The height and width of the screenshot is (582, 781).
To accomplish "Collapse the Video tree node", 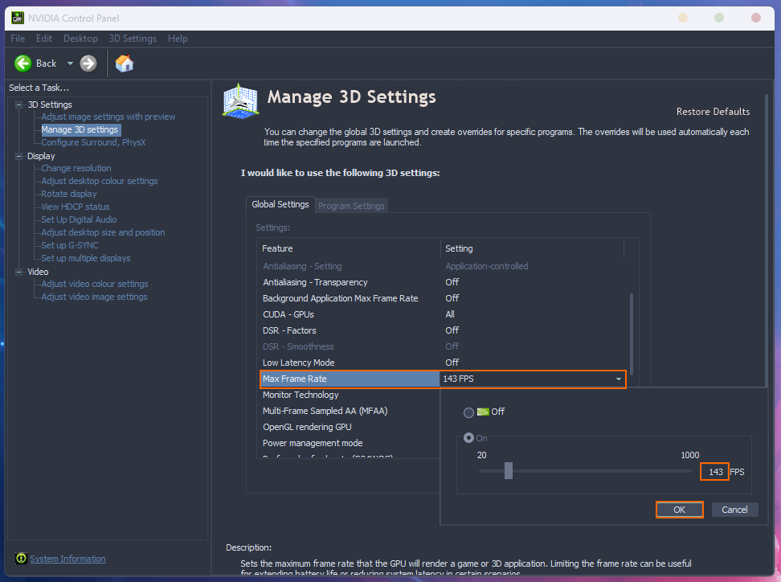I will pos(19,272).
